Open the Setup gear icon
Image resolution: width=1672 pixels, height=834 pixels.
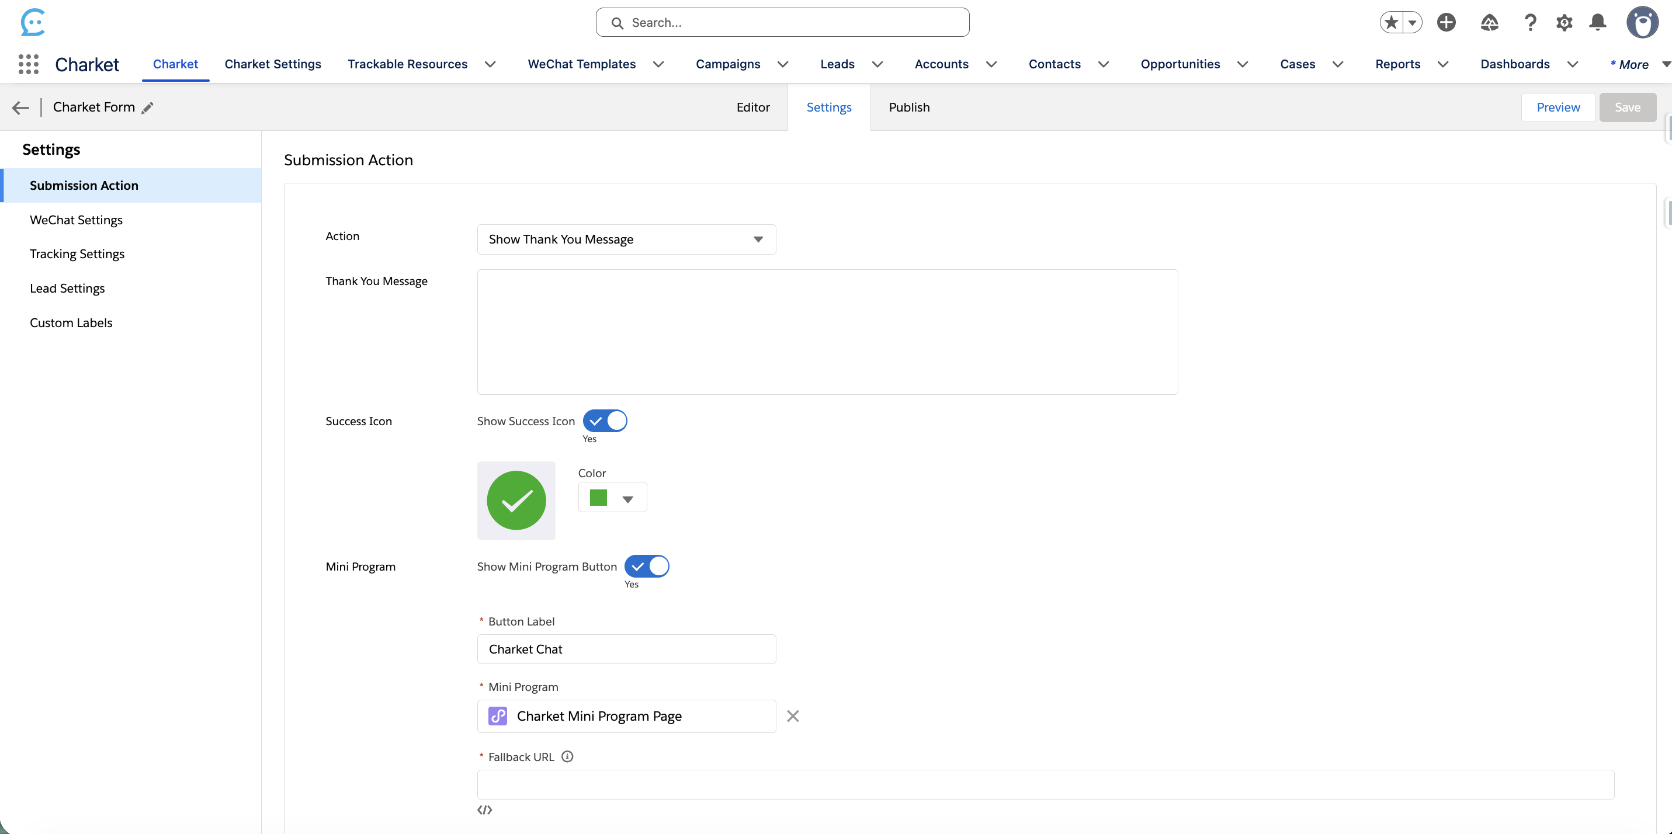(1565, 23)
